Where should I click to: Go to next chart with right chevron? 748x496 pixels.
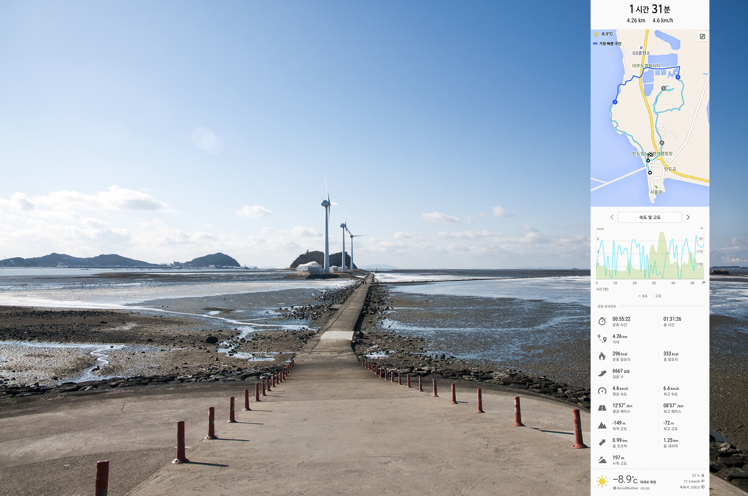point(688,217)
